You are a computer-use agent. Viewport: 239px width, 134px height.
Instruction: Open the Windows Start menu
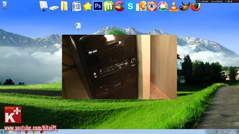pyautogui.click(x=3, y=132)
